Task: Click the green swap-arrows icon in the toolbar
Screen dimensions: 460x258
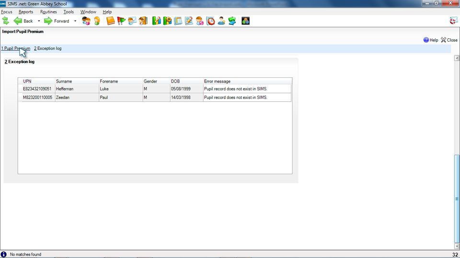Action: point(6,21)
